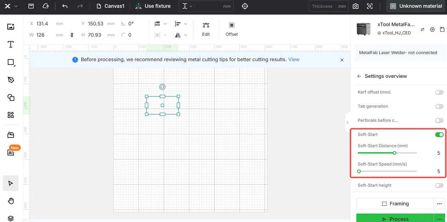The height and width of the screenshot is (222, 447).
Task: Open the Framing more options menu
Action: pyautogui.click(x=439, y=203)
